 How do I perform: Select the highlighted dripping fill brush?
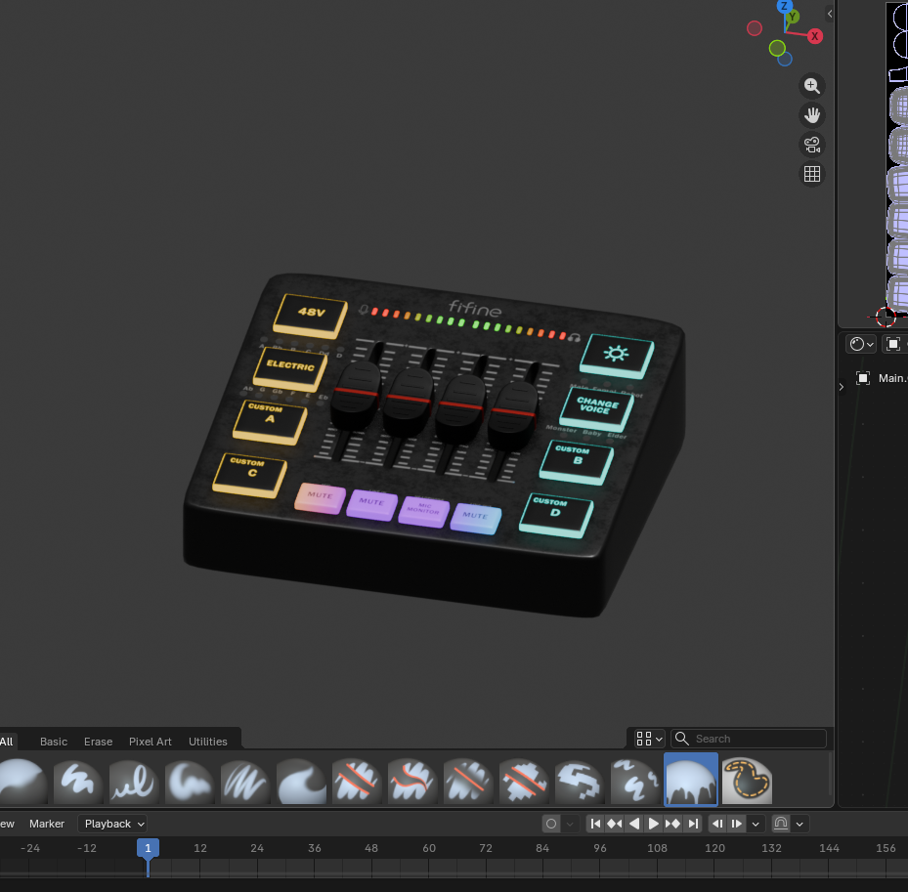pos(691,780)
